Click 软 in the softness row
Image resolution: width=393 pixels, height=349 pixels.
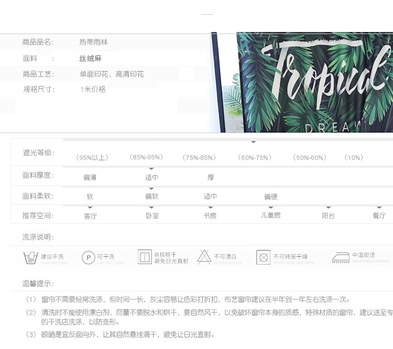tap(90, 197)
